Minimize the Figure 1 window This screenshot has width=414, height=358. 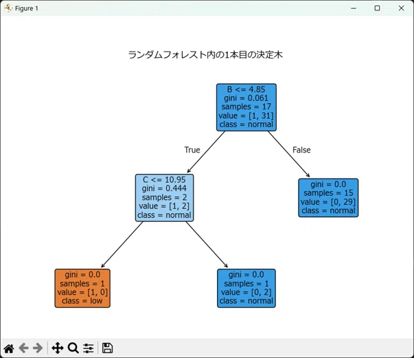tap(354, 8)
